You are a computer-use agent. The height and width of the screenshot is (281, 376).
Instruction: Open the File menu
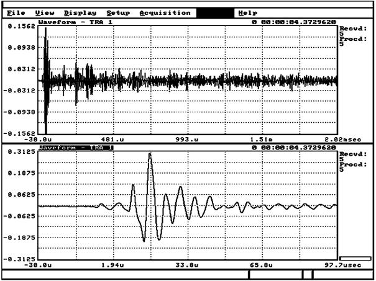click(16, 12)
